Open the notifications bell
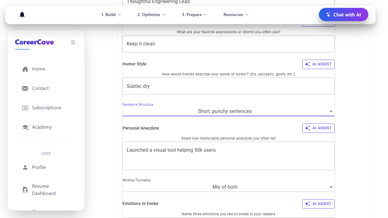 22,15
